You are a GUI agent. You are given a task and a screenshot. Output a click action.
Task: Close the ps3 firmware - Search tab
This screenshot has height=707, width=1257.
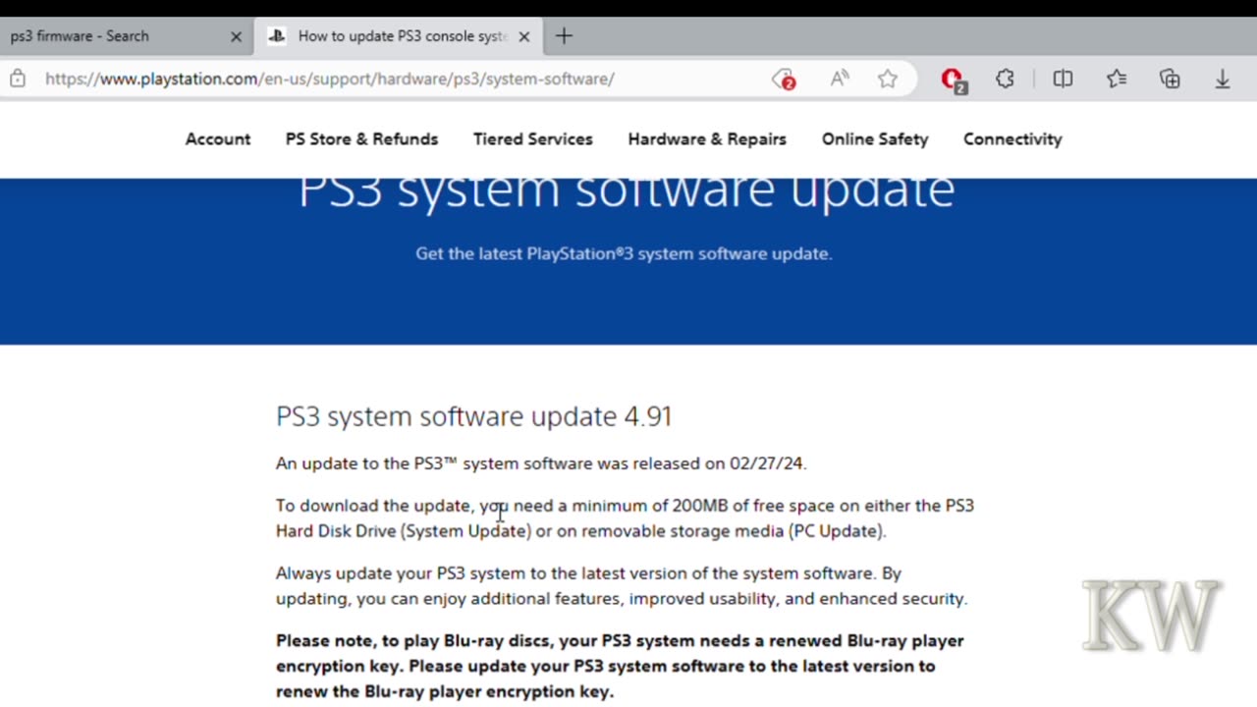236,36
